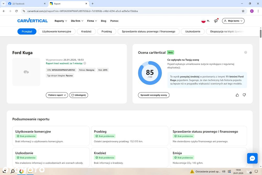This screenshot has height=175, width=262.
Task: Click the VIN WF0AXXWPMAFU89765 tag
Action: click(61, 70)
